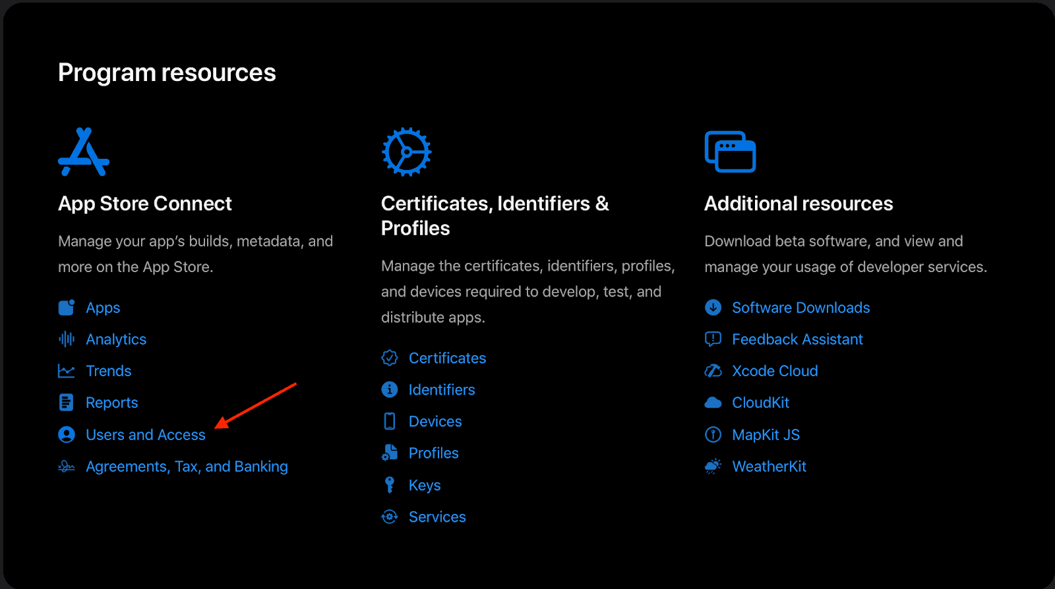
Task: Open Users and Access
Action: [146, 435]
